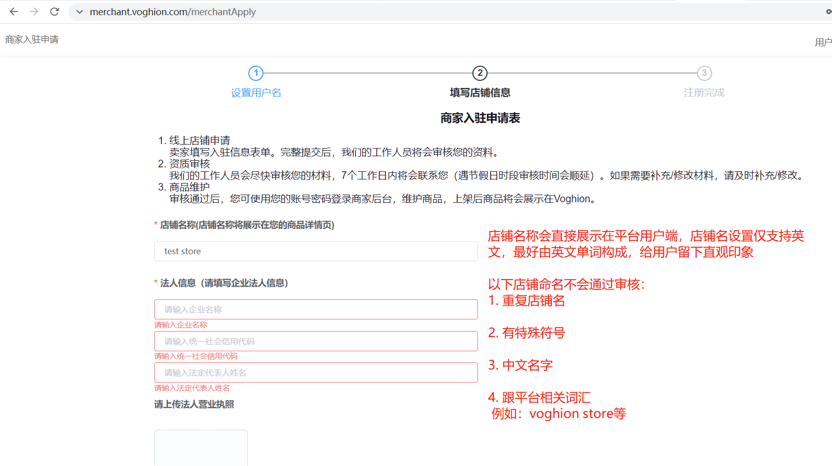This screenshot has height=466, width=832.
Task: Click the 请输入法定代表人姓名 field
Action: point(316,372)
